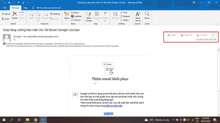Click Forward in the Respond ribbon group
Image resolution: width=220 pixels, height=123 pixels.
[x=45, y=15]
